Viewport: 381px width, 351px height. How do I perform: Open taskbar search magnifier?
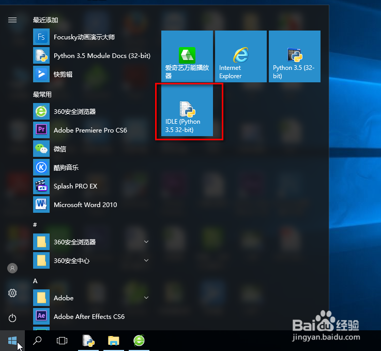[x=37, y=341]
